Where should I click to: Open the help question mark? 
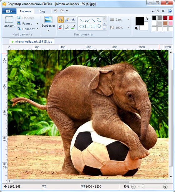[170, 11]
